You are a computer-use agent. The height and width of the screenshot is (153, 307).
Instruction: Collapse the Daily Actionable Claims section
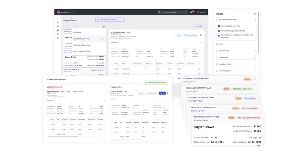click(255, 20)
